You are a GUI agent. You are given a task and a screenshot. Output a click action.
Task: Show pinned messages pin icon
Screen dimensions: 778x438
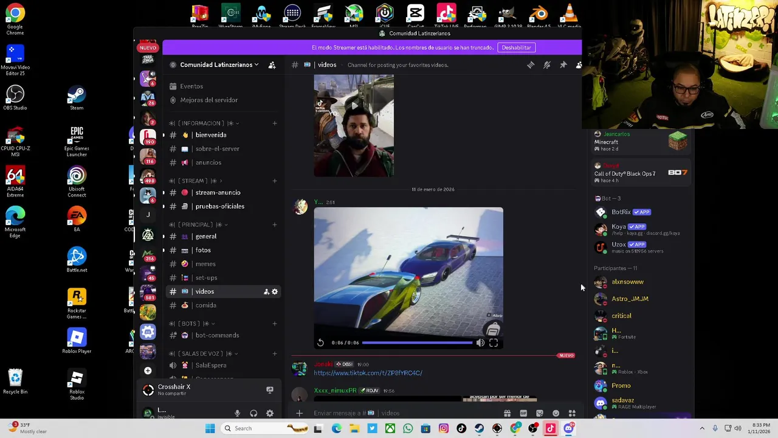pos(563,65)
